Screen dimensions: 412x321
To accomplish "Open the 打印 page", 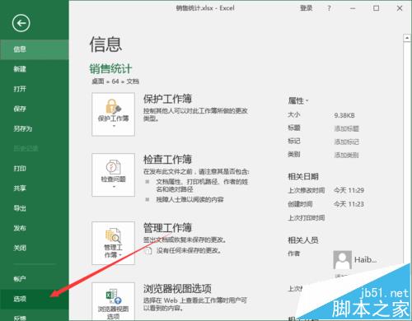I will point(35,169).
